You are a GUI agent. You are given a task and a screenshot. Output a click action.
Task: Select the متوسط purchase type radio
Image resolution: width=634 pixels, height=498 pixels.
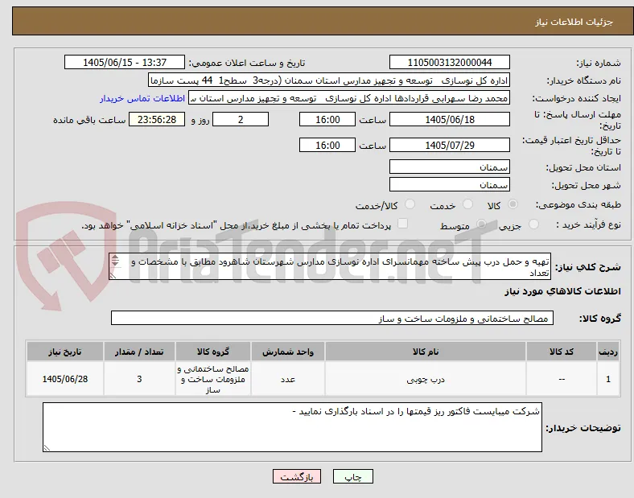point(481,224)
